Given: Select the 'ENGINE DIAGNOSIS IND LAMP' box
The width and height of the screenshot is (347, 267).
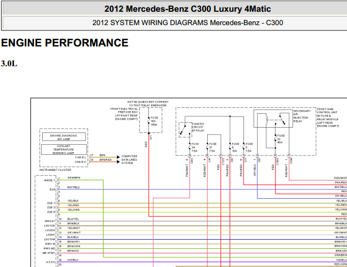Looking at the screenshot, I should point(64,137).
